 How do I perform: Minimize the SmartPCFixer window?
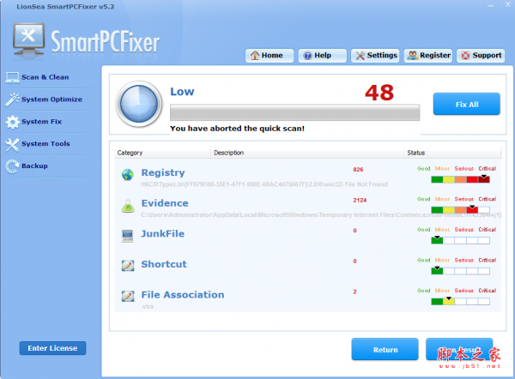[490, 6]
